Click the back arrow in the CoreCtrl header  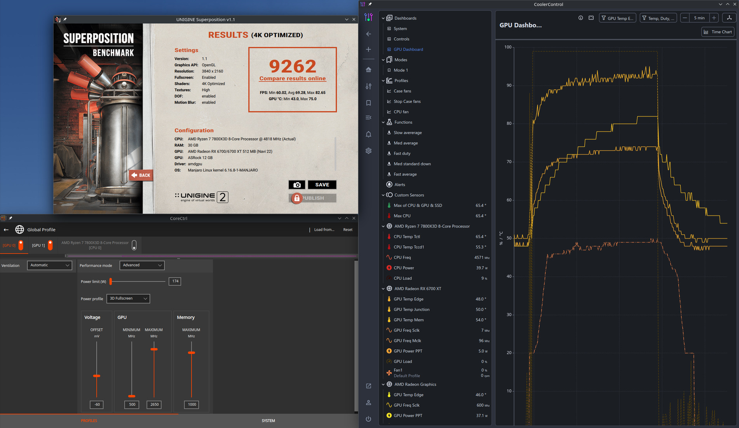click(6, 230)
